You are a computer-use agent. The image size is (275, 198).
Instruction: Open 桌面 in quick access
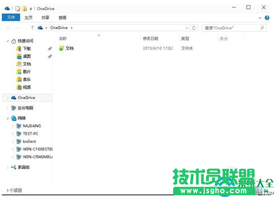click(27, 56)
